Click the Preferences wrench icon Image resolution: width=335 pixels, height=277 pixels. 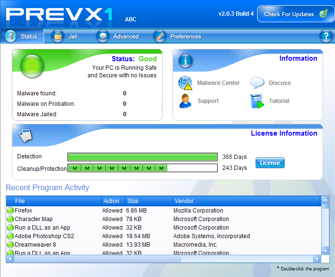[160, 36]
